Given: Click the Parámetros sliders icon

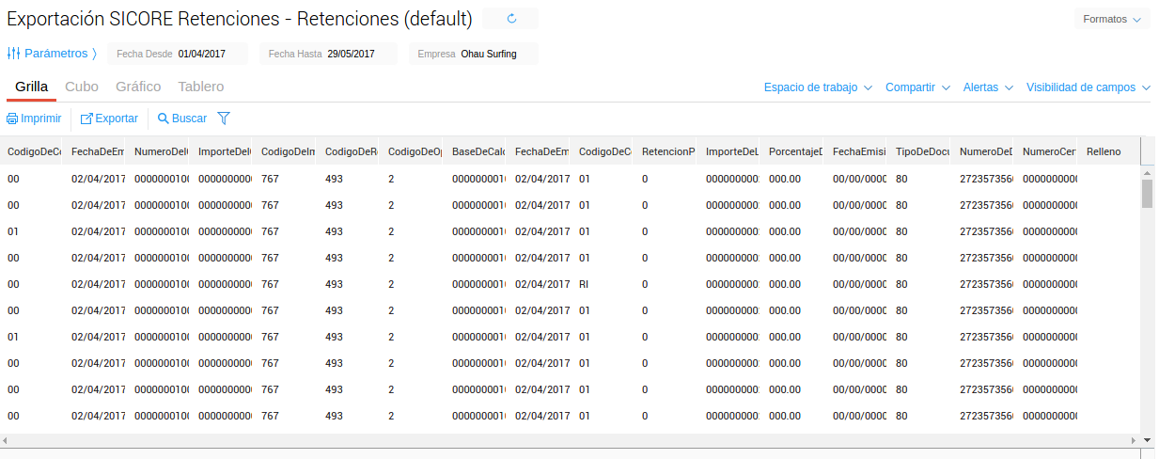Looking at the screenshot, I should 13,54.
